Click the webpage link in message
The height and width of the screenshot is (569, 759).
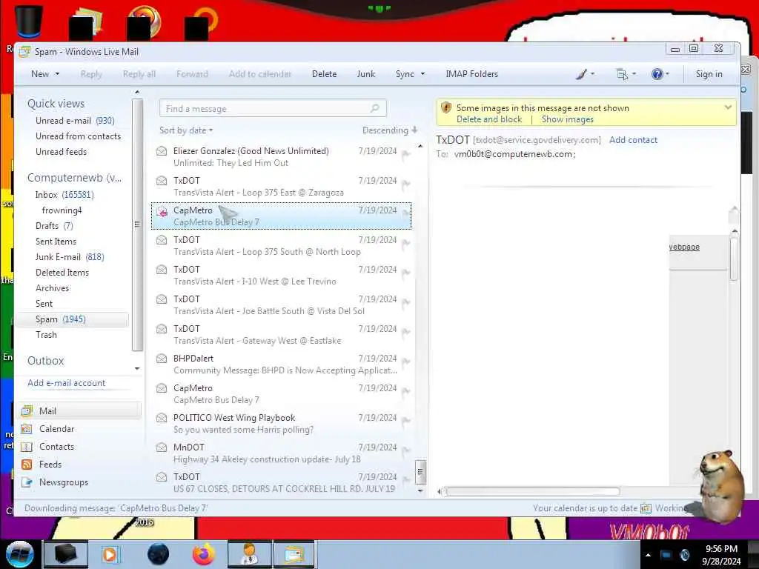pos(684,247)
